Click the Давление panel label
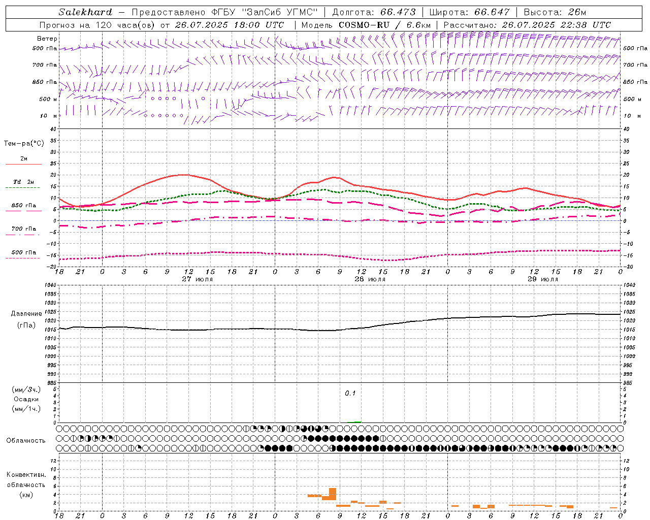This screenshot has height=520, width=650. (26, 314)
